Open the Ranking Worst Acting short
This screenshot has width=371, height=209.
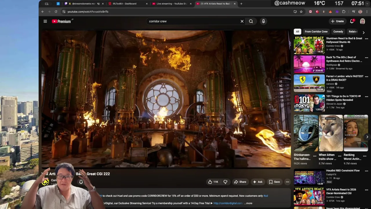point(356,133)
